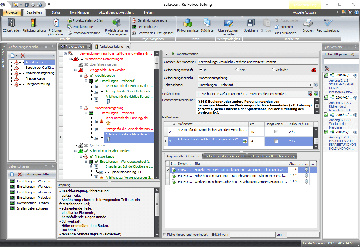Switch to the NormManager ribbon tab
Image resolution: width=360 pixels, height=247 pixels.
pos(80,12)
